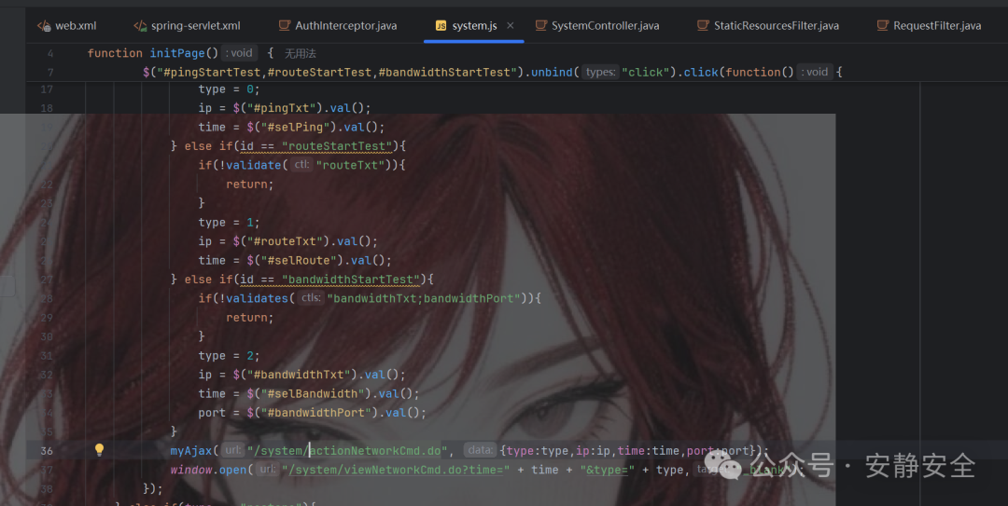The image size is (1008, 506).
Task: Click the "bandwidthTxt;bandwidthPort" string
Action: (424, 298)
